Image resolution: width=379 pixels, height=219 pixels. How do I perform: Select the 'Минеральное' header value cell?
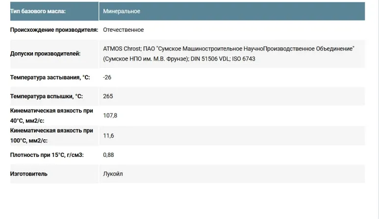point(232,11)
